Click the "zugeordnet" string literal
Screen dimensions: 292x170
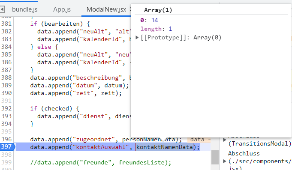94,139
